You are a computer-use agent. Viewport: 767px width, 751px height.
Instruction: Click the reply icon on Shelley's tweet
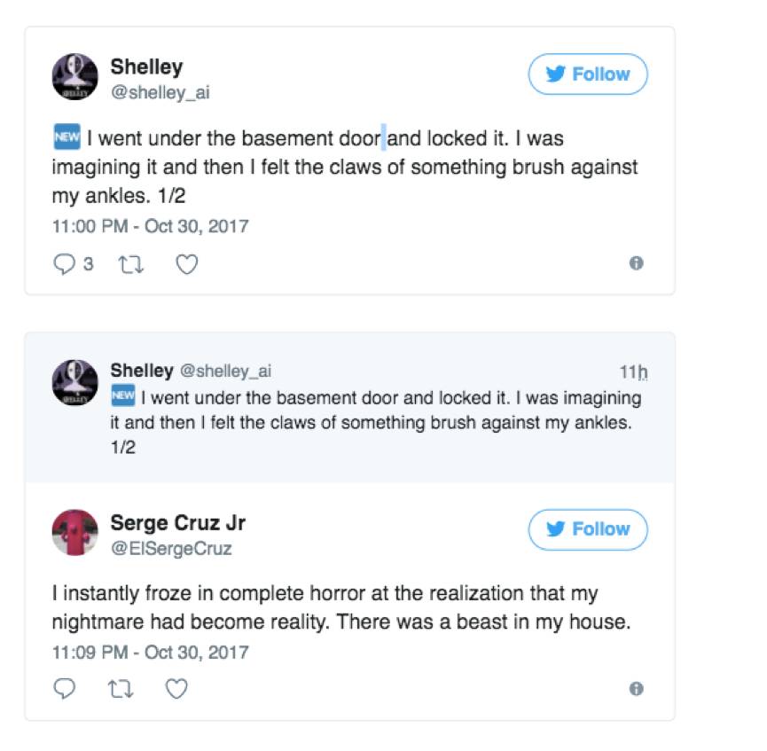click(65, 264)
